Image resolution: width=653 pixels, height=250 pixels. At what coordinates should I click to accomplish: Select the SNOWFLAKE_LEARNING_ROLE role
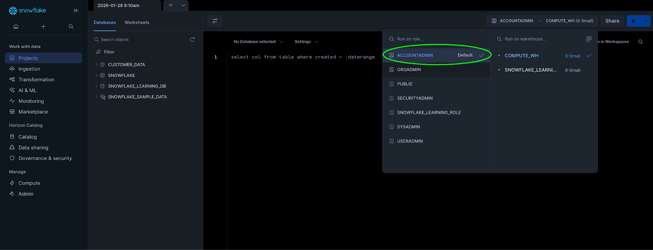436,112
